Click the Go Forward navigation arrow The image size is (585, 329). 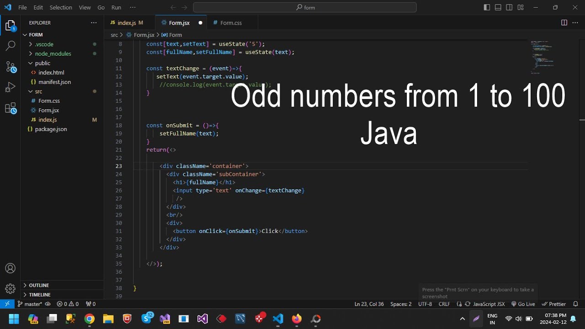click(184, 7)
